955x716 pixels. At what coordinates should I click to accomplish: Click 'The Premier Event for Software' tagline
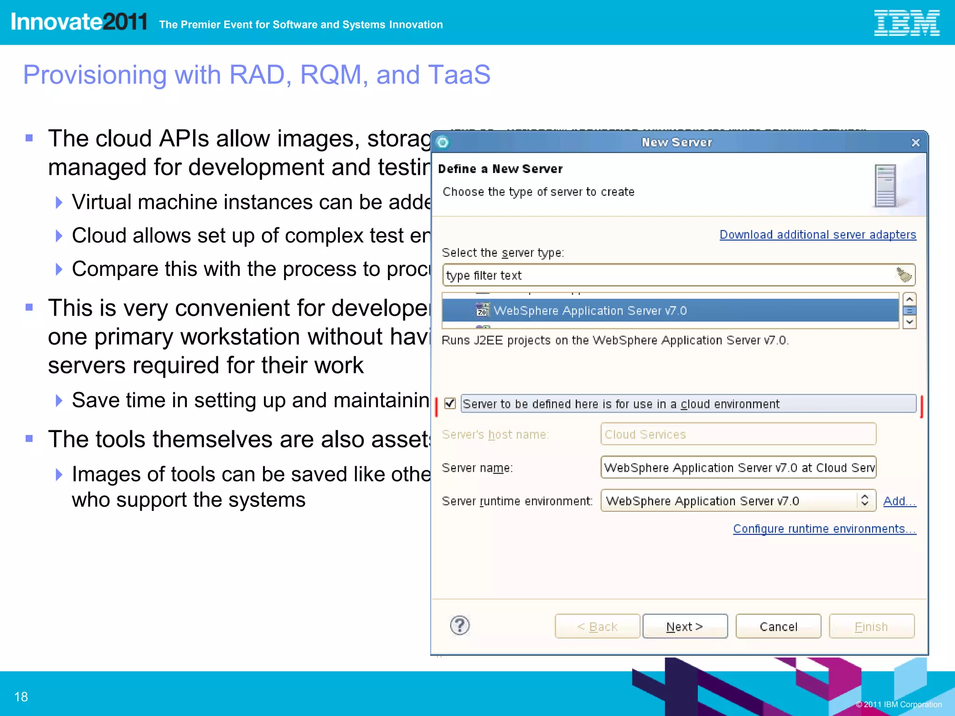pos(301,25)
